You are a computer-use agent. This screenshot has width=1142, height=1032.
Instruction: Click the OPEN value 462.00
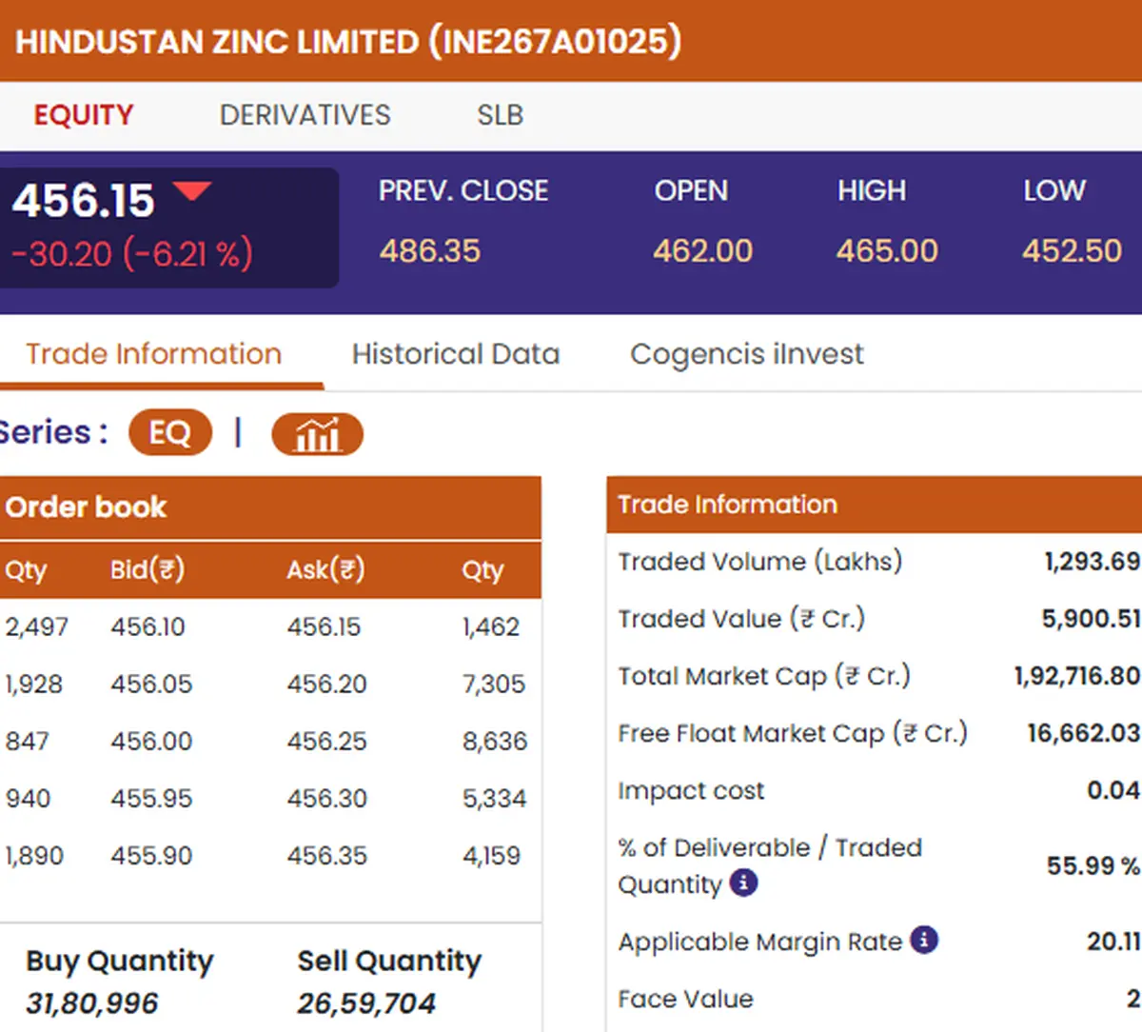(703, 251)
